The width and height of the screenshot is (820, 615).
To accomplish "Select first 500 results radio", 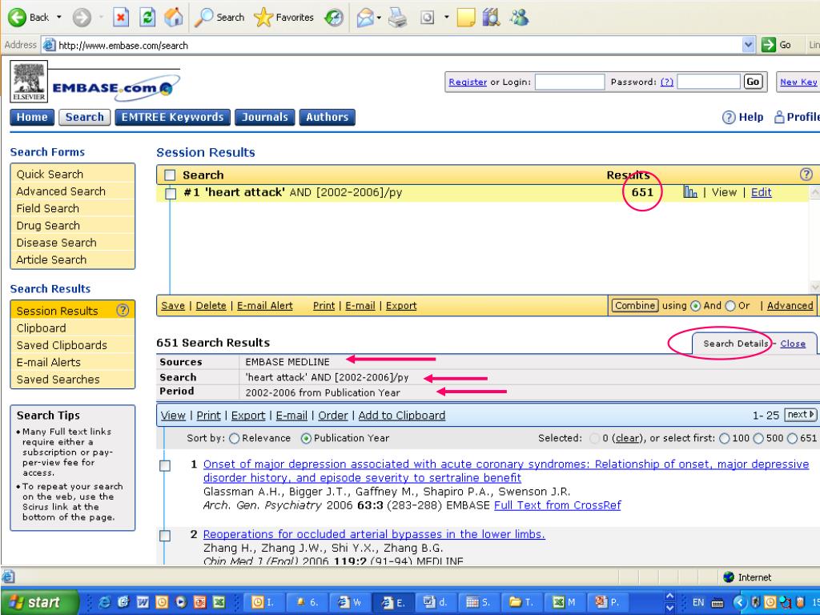I will coord(758,438).
